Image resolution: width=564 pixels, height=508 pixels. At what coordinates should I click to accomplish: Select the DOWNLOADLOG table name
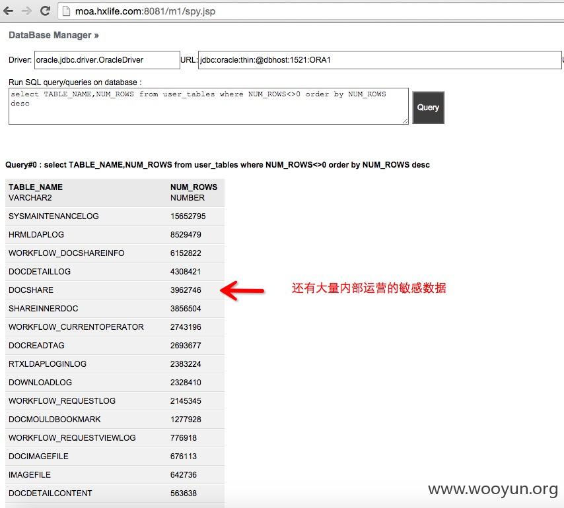coord(40,383)
